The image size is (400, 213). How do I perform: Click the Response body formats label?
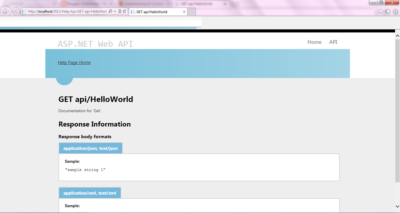85,137
